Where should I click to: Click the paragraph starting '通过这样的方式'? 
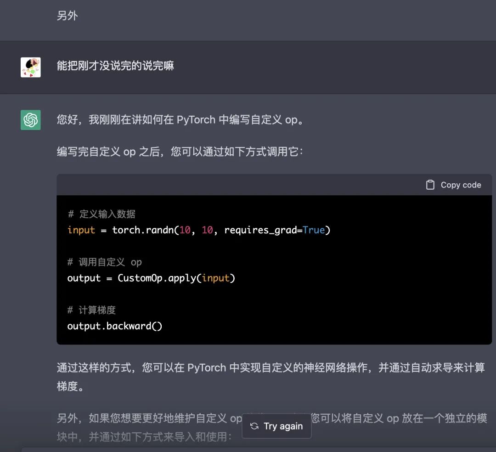tap(271, 377)
